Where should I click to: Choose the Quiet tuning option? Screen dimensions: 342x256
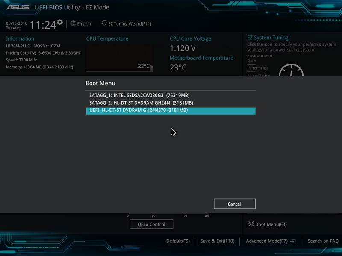[252, 61]
